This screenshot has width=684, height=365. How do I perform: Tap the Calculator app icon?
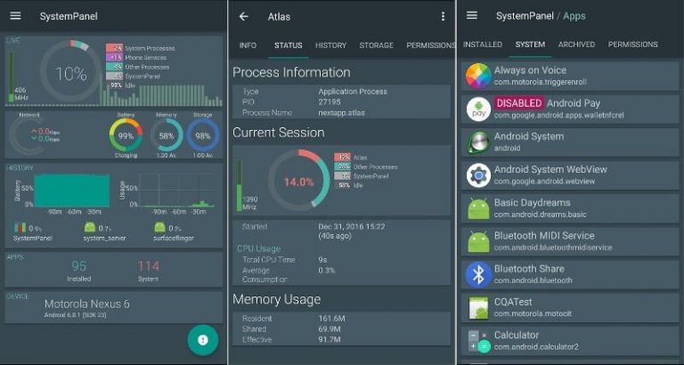(x=478, y=341)
